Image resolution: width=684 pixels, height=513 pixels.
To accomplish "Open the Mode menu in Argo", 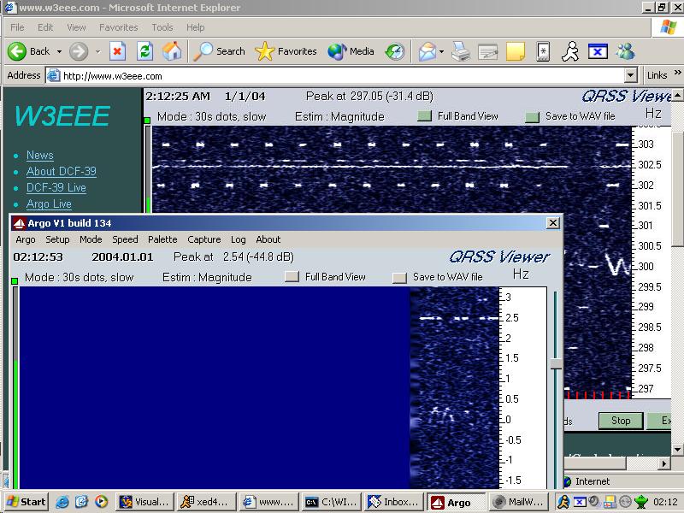I will pos(91,239).
